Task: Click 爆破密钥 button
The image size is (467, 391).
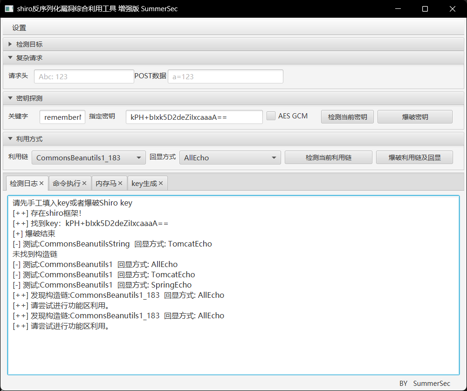Action: pos(415,117)
